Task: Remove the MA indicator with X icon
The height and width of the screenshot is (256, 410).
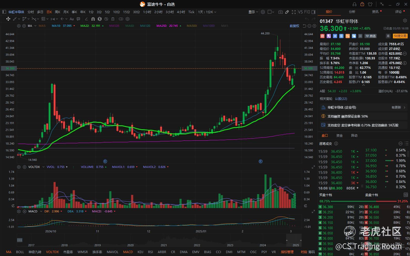Action: coord(24,26)
